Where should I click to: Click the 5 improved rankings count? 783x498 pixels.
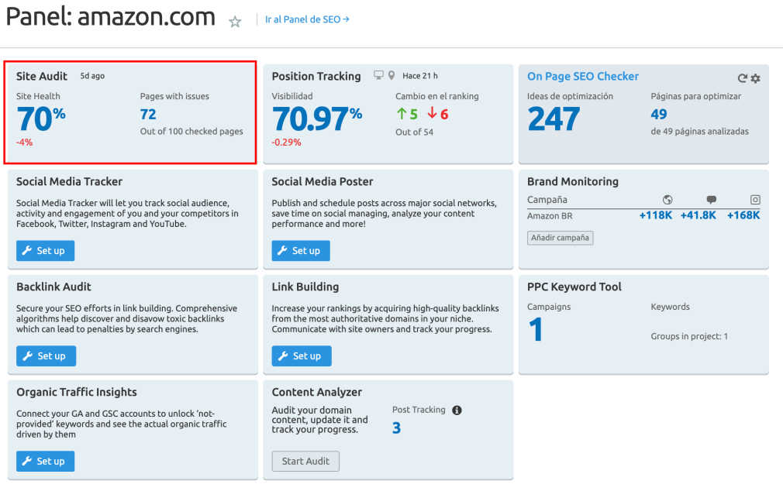click(x=408, y=115)
